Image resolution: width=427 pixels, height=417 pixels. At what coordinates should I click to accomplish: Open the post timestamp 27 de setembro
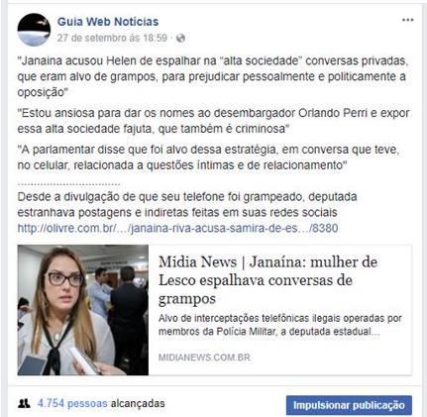tap(112, 38)
